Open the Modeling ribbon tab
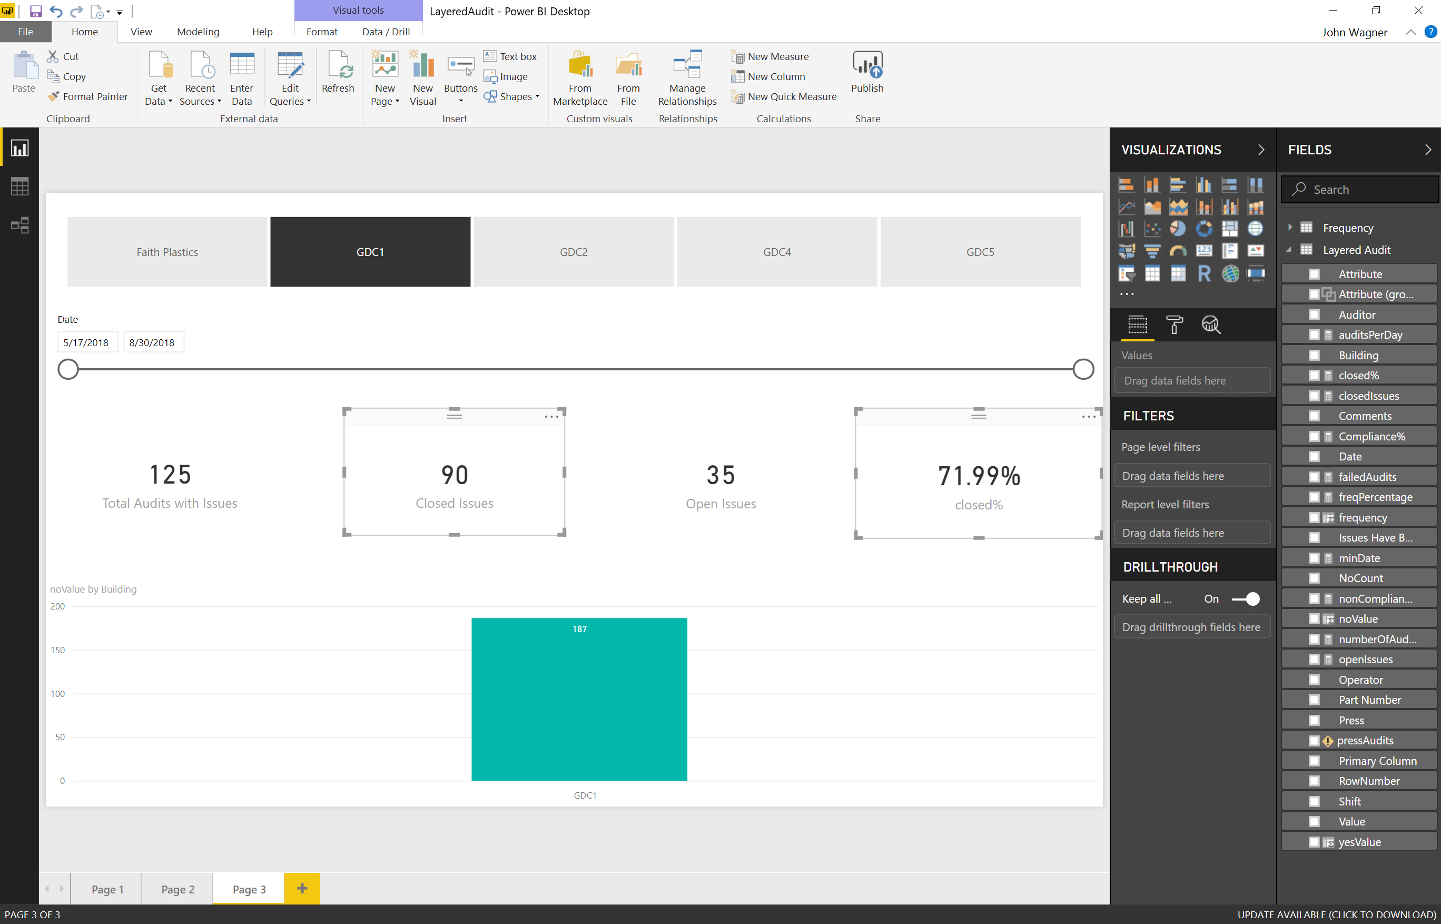The width and height of the screenshot is (1441, 924). point(198,32)
